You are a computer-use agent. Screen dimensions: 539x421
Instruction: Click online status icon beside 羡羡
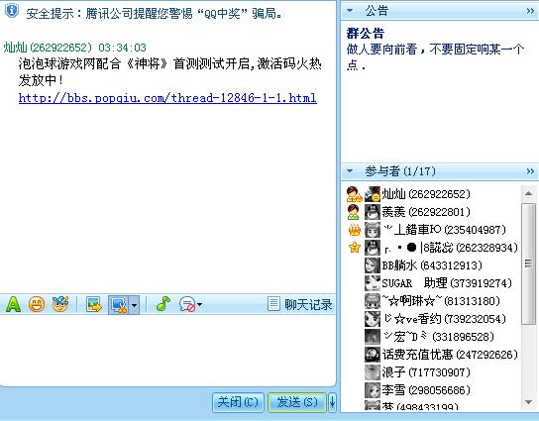click(354, 212)
